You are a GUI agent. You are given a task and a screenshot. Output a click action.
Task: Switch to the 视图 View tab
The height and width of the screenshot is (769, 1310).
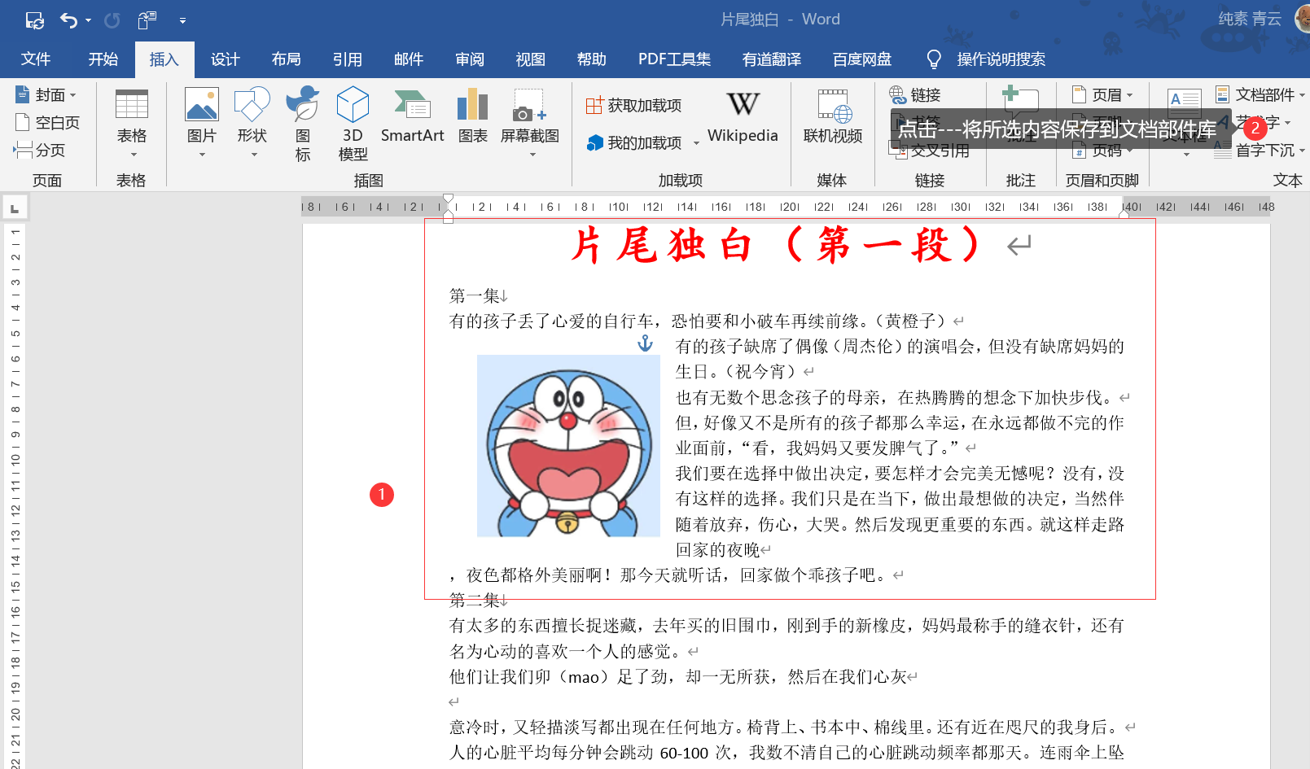(530, 59)
